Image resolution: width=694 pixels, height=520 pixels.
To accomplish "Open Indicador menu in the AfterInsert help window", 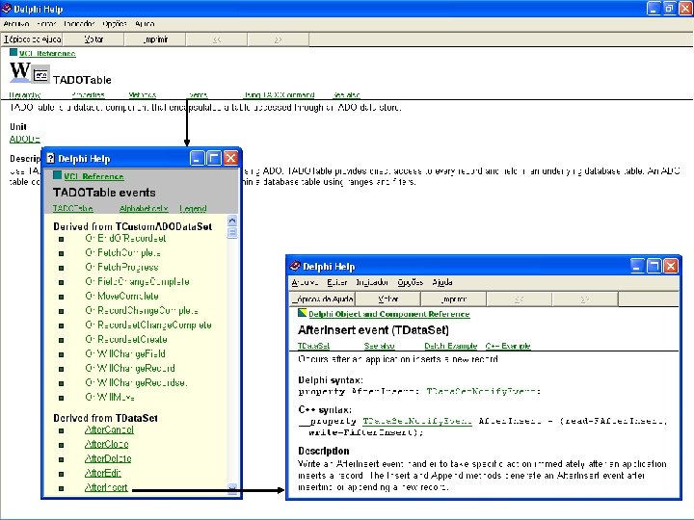I will point(372,282).
